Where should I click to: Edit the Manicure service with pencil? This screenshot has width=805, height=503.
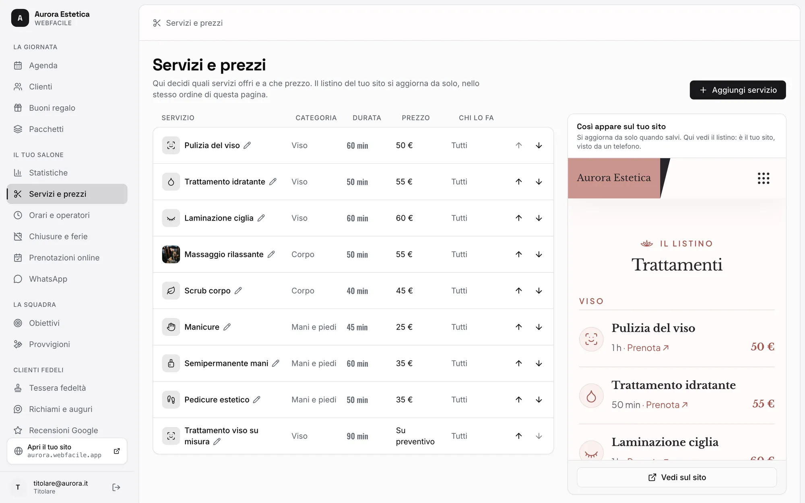227,327
